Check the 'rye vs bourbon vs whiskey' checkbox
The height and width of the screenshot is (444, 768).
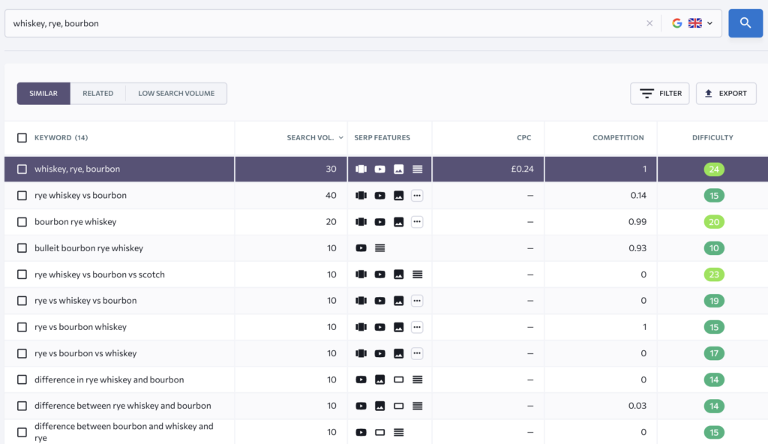(x=22, y=353)
